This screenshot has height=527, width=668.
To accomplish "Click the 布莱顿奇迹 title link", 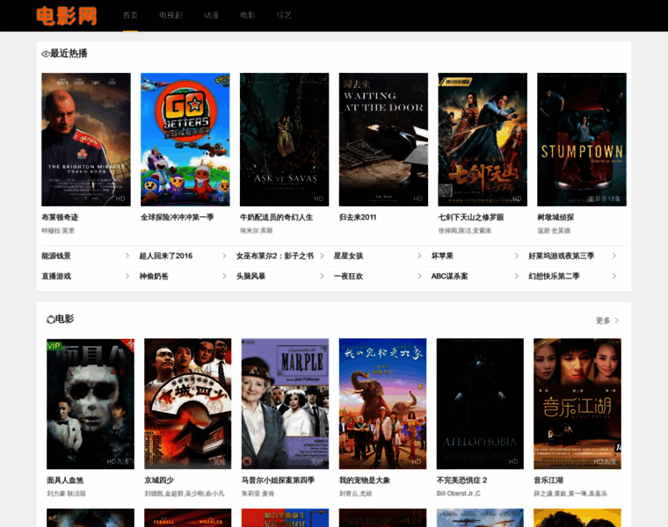I will pos(60,218).
